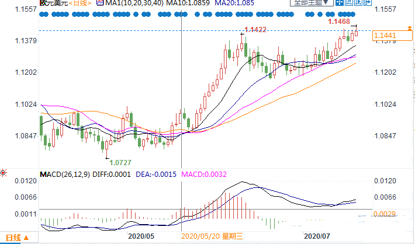Click the 1.0727 low price marker
Image resolution: width=415 pixels, height=244 pixels.
[120, 161]
